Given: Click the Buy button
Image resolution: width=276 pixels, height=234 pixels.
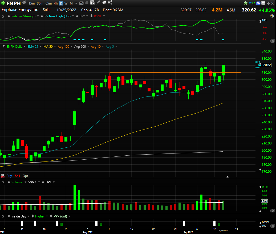Looking at the screenshot, I should point(9,176).
